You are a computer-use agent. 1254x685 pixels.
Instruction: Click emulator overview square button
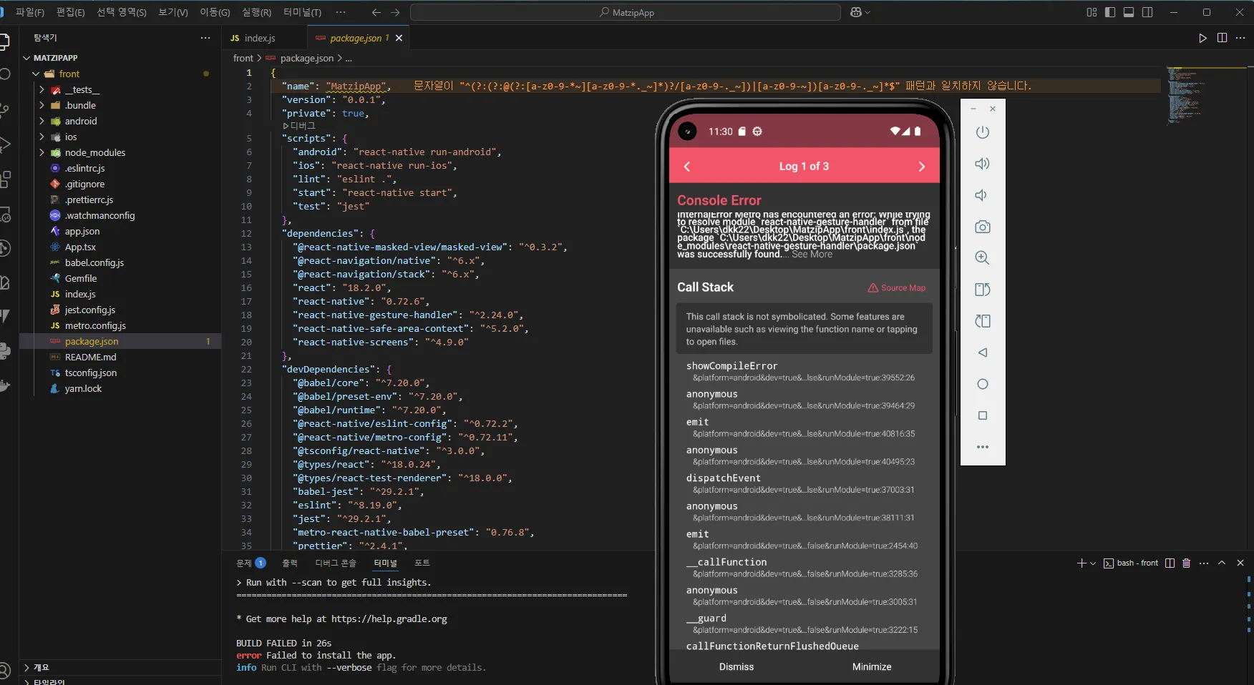pos(983,415)
